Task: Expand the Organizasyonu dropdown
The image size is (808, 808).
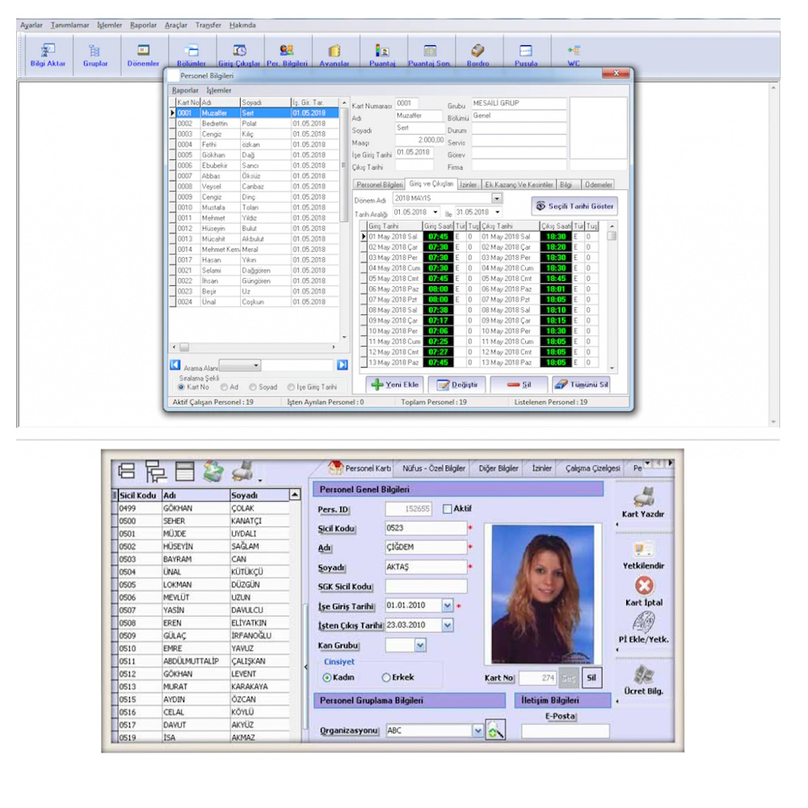Action: (x=477, y=730)
